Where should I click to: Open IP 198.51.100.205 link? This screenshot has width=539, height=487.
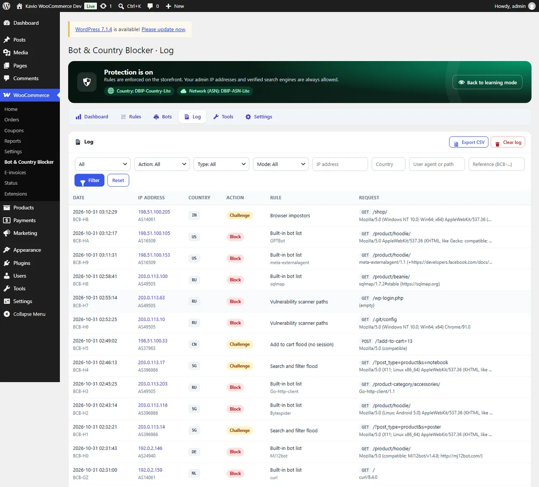[x=154, y=212]
